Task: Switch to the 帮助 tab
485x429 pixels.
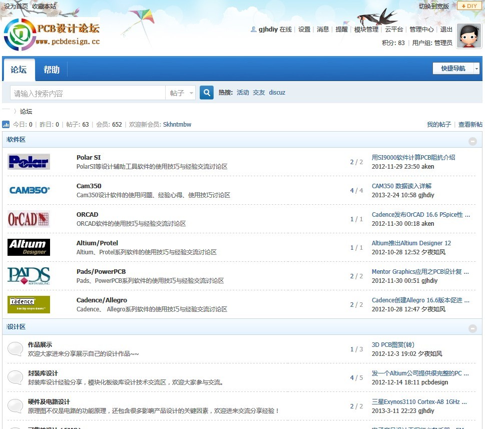Action: [52, 70]
